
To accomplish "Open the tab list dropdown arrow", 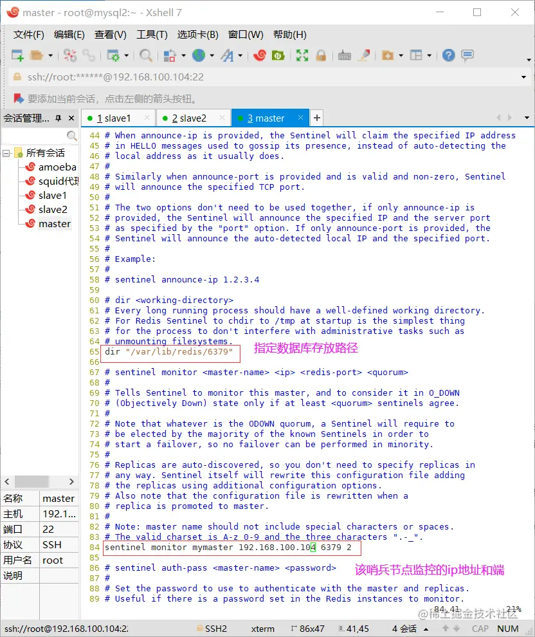I will tap(527, 118).
